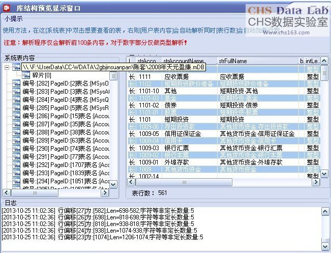Select tree item 编号:[282] PageID:[2]

[x=66, y=83]
